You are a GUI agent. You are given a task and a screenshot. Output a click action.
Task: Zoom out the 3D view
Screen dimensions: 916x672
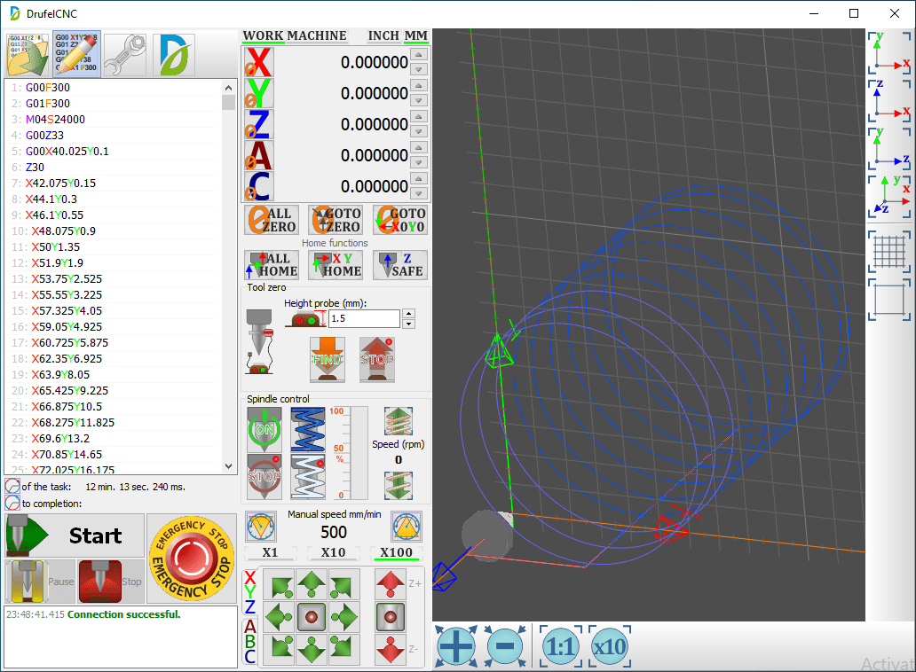tap(505, 646)
